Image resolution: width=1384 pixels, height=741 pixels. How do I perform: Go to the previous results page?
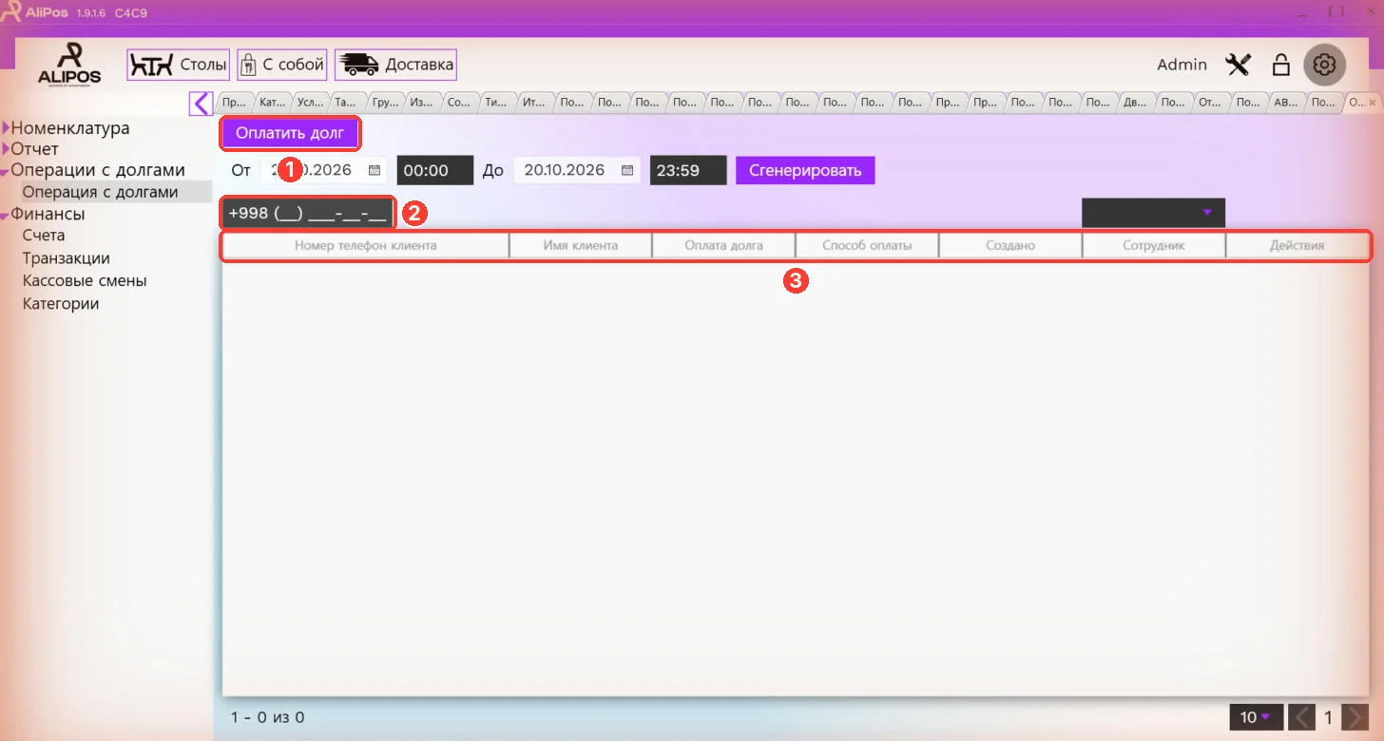coord(1302,717)
